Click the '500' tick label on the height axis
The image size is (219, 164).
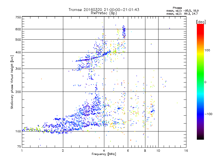(x=18, y=40)
